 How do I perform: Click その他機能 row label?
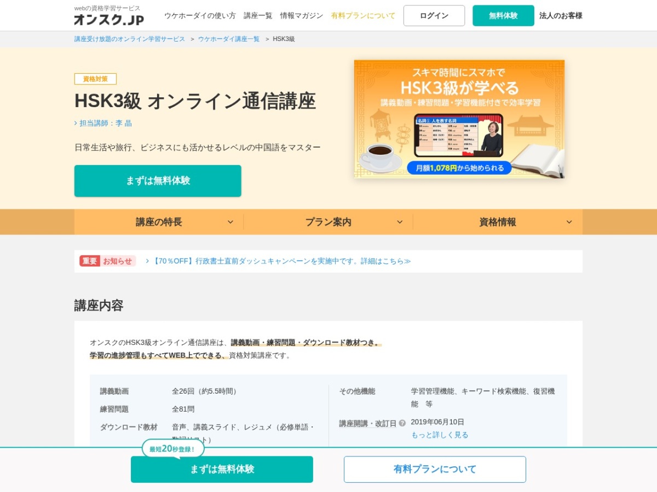pyautogui.click(x=357, y=391)
